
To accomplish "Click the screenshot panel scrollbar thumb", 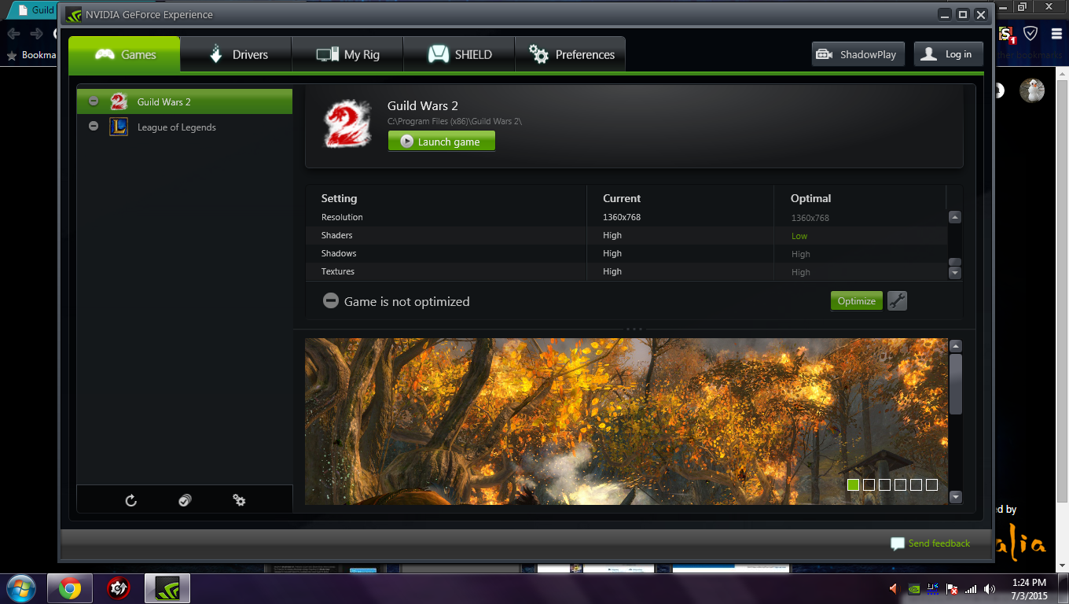I will 956,384.
